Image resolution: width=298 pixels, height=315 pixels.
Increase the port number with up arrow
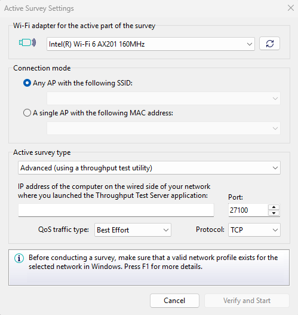pyautogui.click(x=274, y=207)
